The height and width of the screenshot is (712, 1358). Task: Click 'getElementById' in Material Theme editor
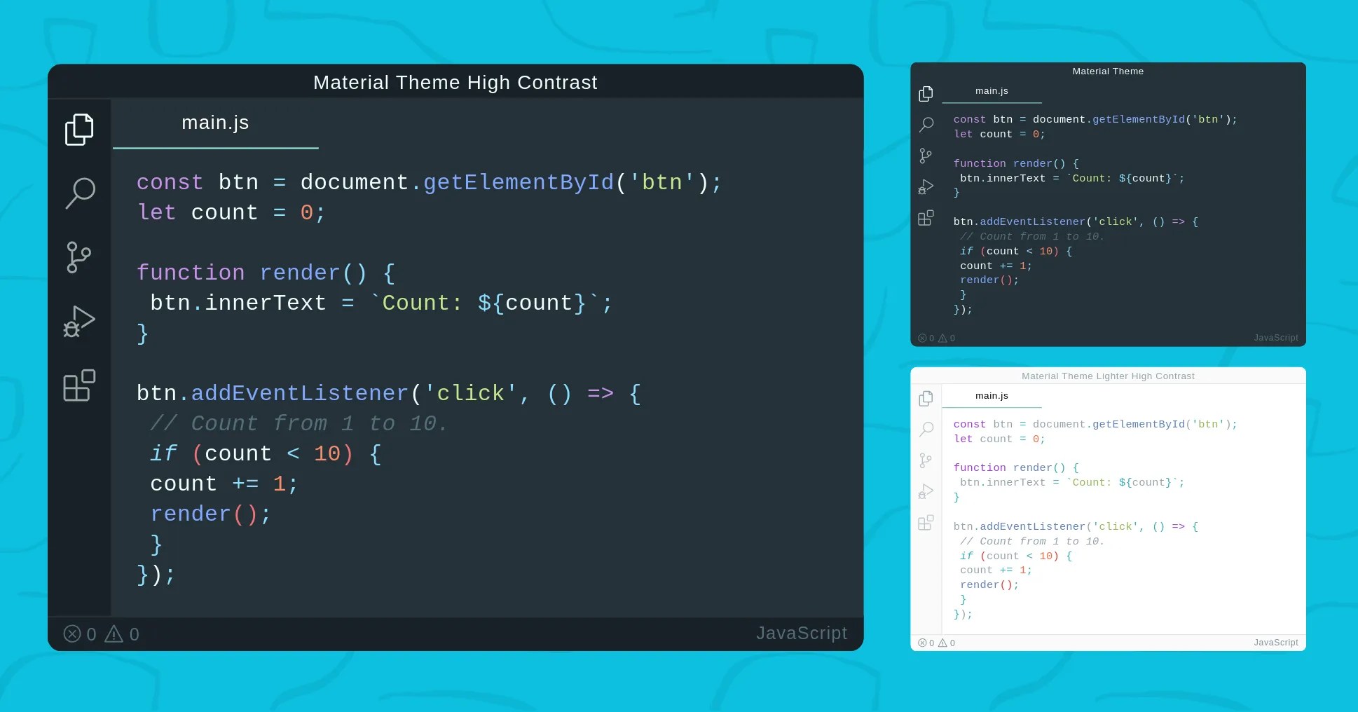point(1139,120)
